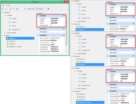Select Variation 2 icon in the Variables window
The image size is (136, 104).
pos(7,41)
